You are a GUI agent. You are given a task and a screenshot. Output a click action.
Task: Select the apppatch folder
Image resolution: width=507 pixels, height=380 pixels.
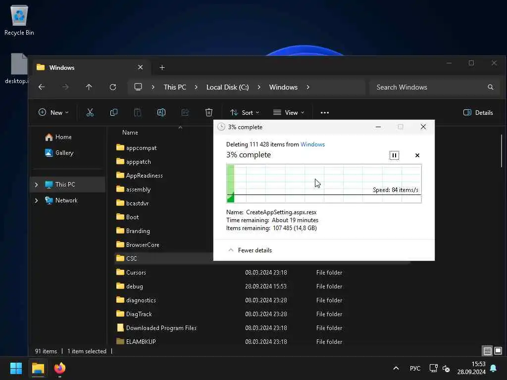pos(134,162)
